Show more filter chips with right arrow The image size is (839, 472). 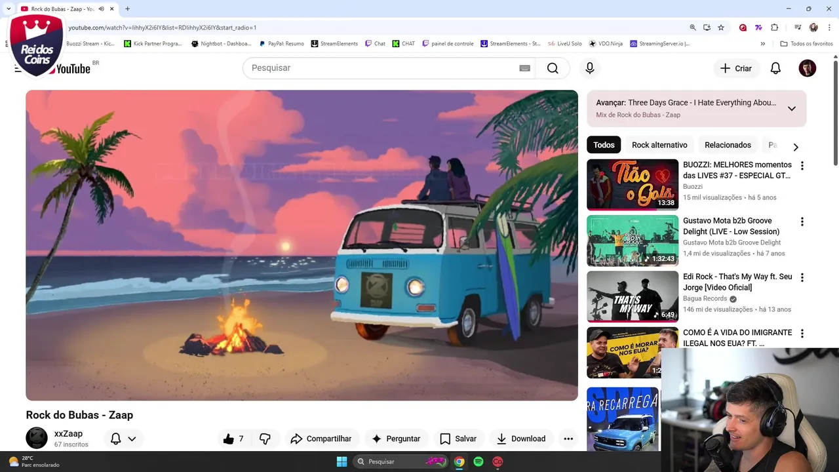(x=796, y=147)
